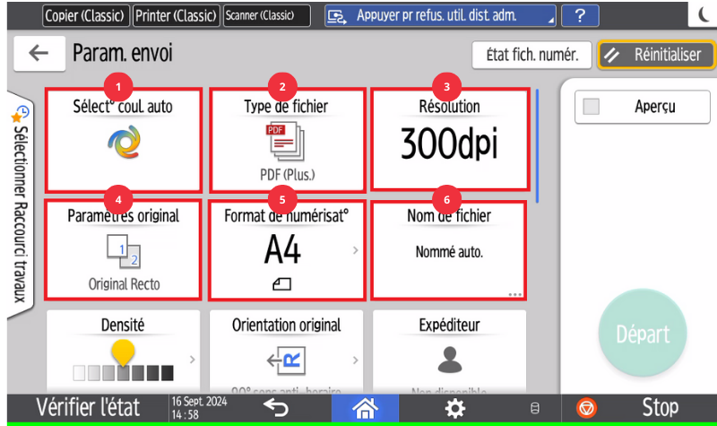
Task: Click the question mark help icon
Action: pyautogui.click(x=581, y=15)
